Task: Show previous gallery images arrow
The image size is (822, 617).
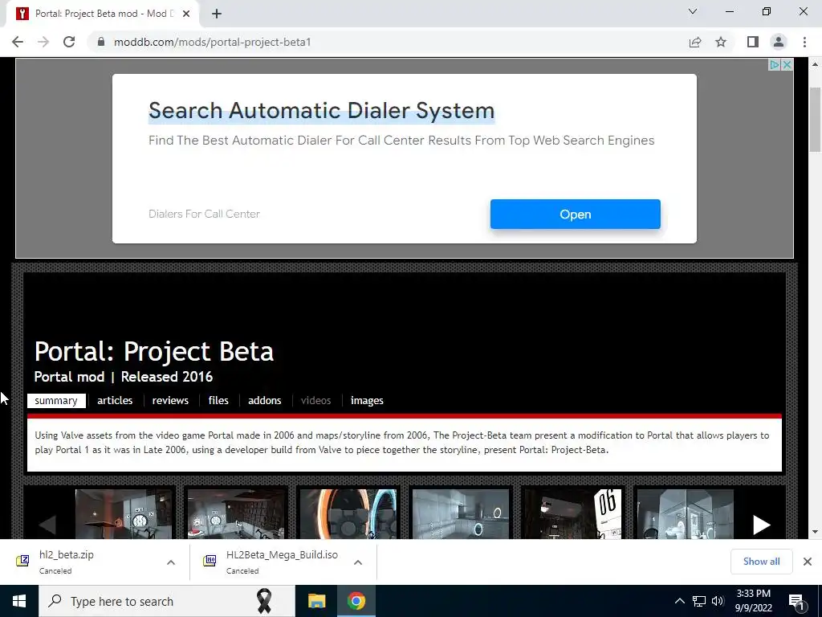Action: [x=47, y=524]
